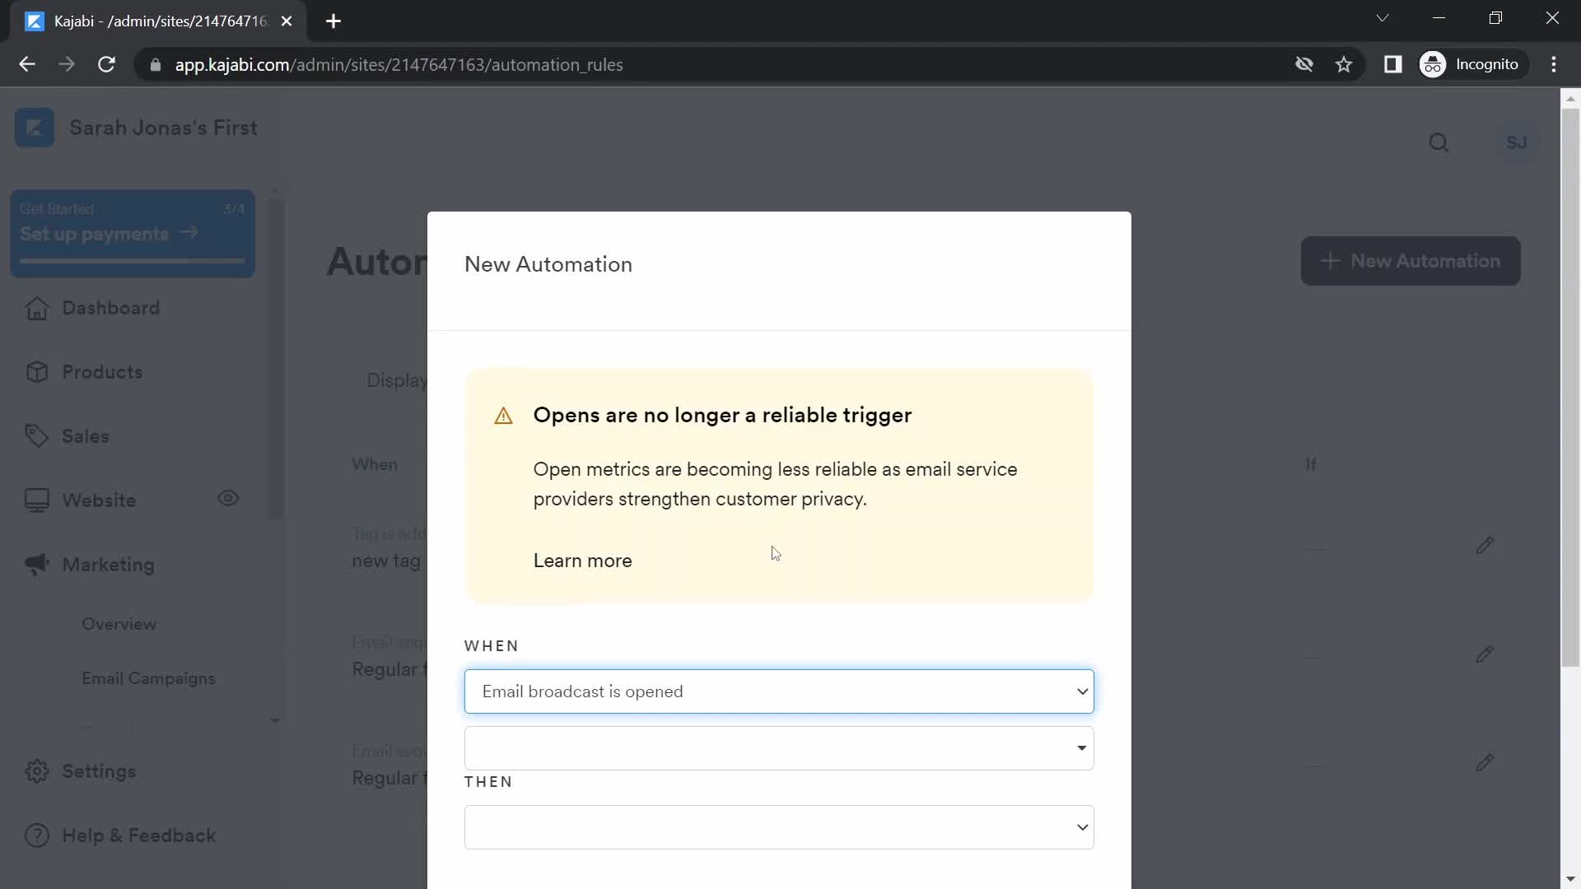Click the warning triangle alert icon
The height and width of the screenshot is (889, 1581).
(503, 416)
